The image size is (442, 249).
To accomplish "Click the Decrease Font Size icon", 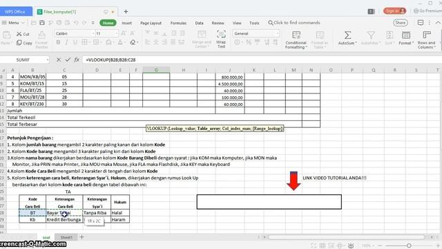I will [x=132, y=33].
